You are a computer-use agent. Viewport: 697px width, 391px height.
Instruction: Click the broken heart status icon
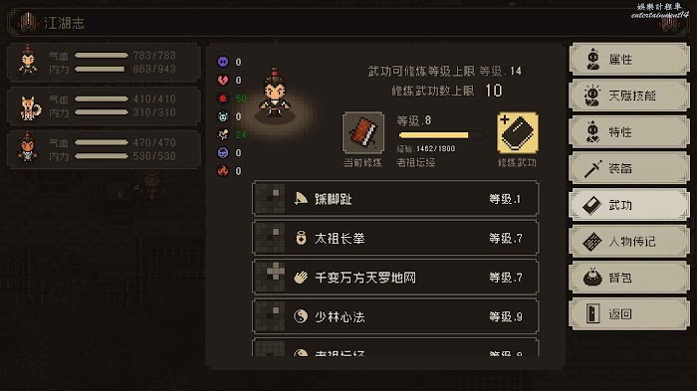click(x=223, y=80)
